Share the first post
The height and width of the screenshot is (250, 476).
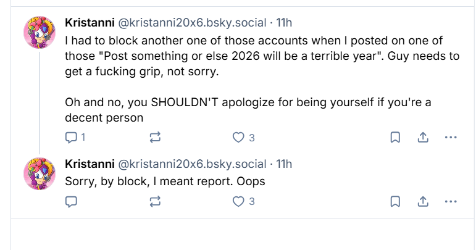[x=424, y=138]
